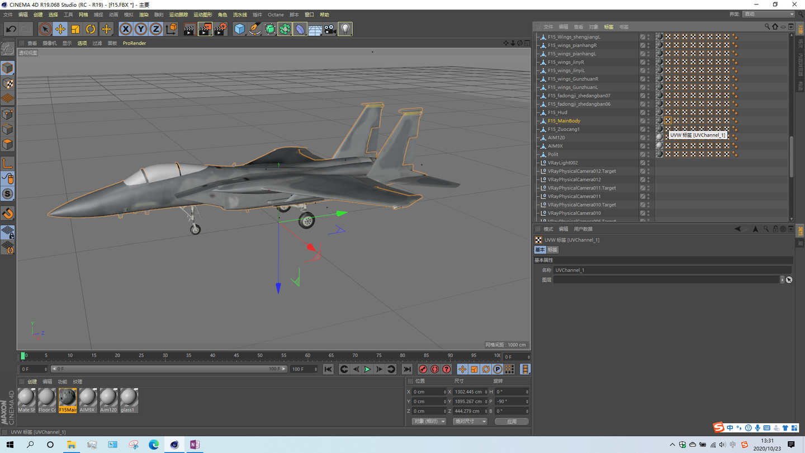Image resolution: width=805 pixels, height=453 pixels.
Task: Open the Subdivision Surface generator icon
Action: click(269, 29)
